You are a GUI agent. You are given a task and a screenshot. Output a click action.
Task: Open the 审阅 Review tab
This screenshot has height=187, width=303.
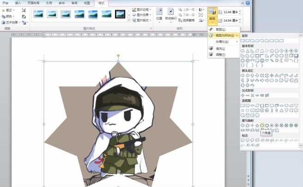[x=74, y=3]
